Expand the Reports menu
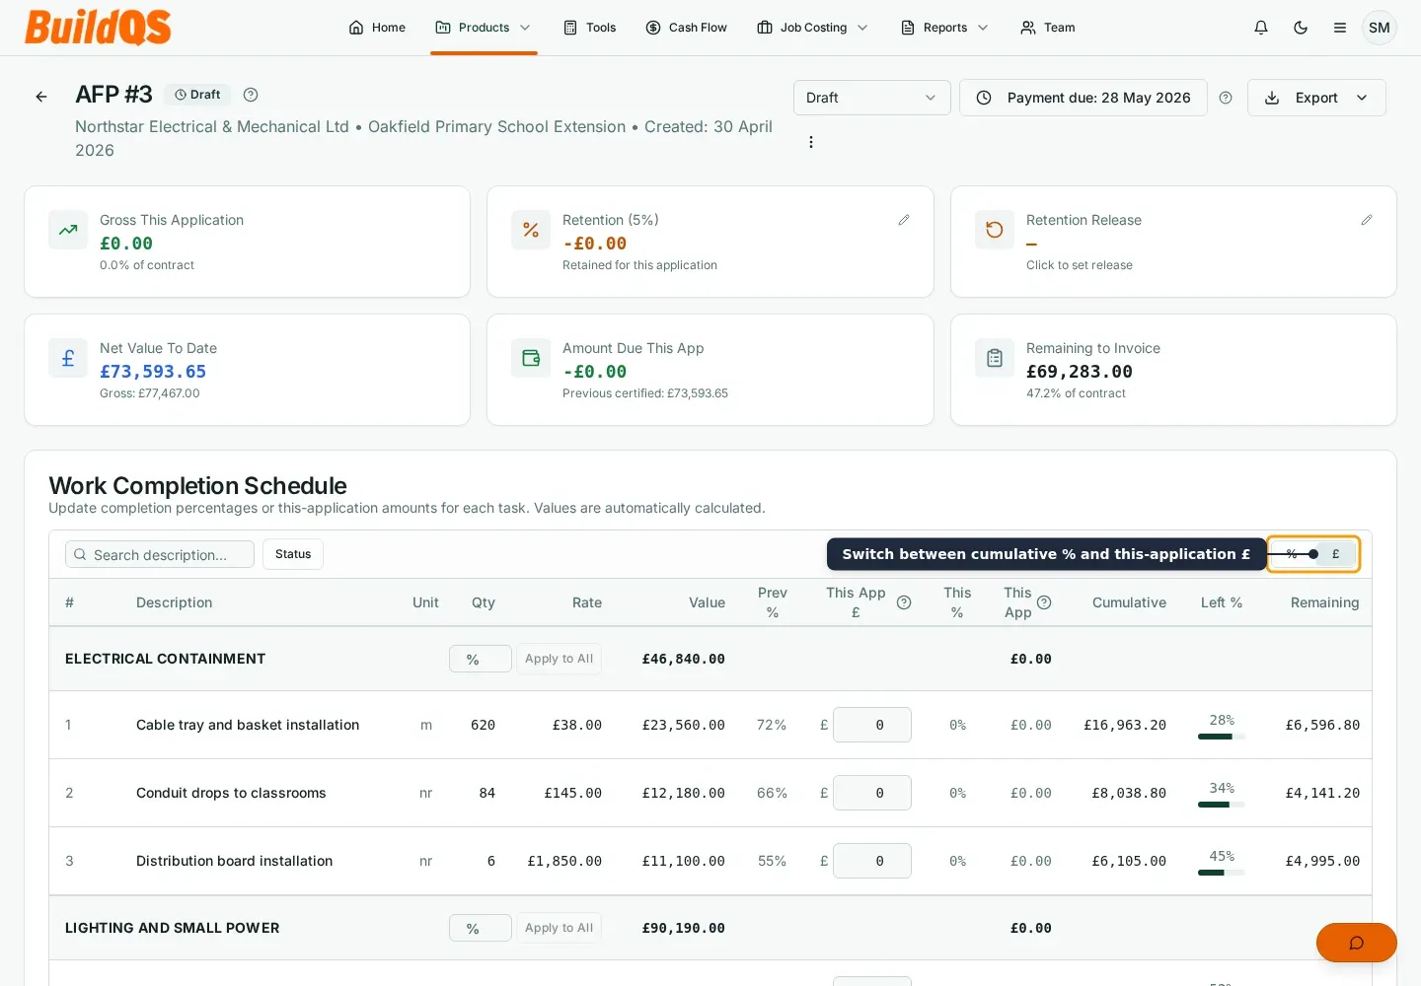Viewport: 1421px width, 986px height. [x=944, y=28]
